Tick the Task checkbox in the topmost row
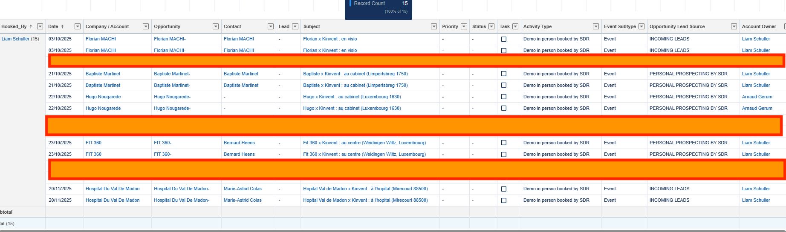Screen dimensions: 786x232 pos(504,39)
